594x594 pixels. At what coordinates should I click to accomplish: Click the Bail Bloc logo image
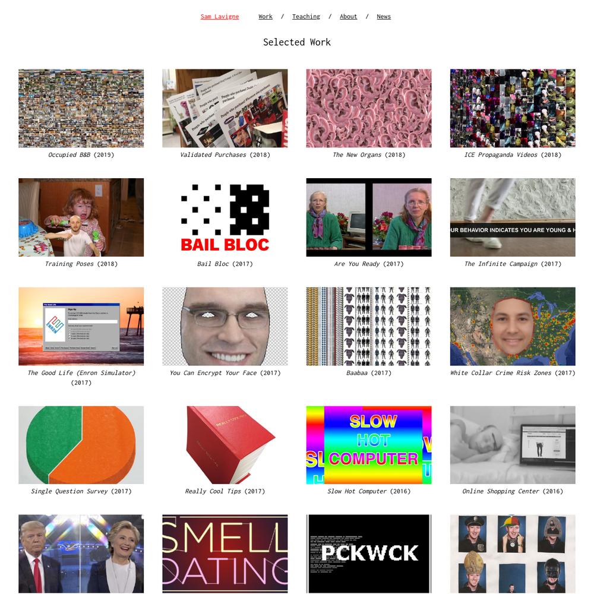point(225,217)
